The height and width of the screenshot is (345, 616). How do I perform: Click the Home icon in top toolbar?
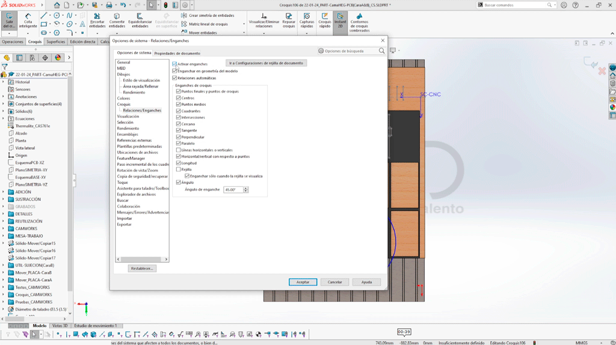(57, 5)
